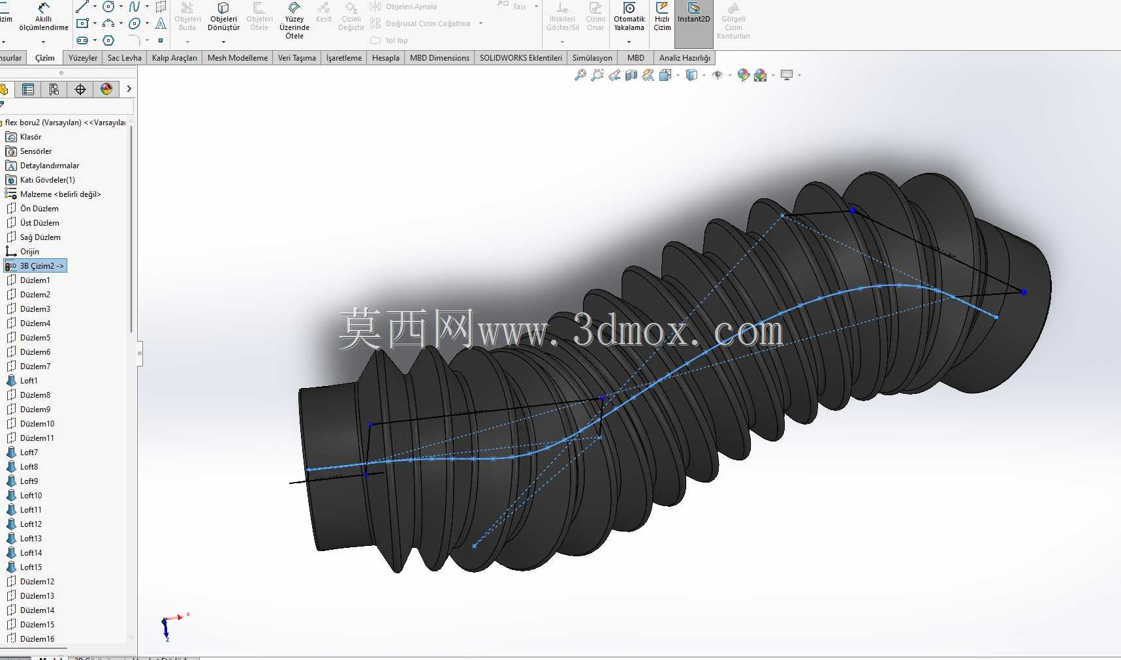Screen dimensions: 1121x660
Task: Open Rectangle tool dropdown arrow
Action: click(95, 23)
